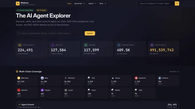The width and height of the screenshot is (195, 109).
Task: Open the Agents nav item
Action: 91,4
